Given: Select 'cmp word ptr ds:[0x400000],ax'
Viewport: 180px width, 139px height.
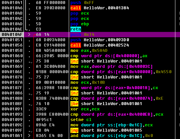Looking at the screenshot, I should click(x=109, y=56).
